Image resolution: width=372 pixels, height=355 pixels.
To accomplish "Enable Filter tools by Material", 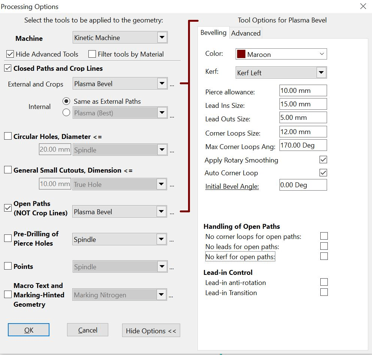I will click(x=92, y=54).
